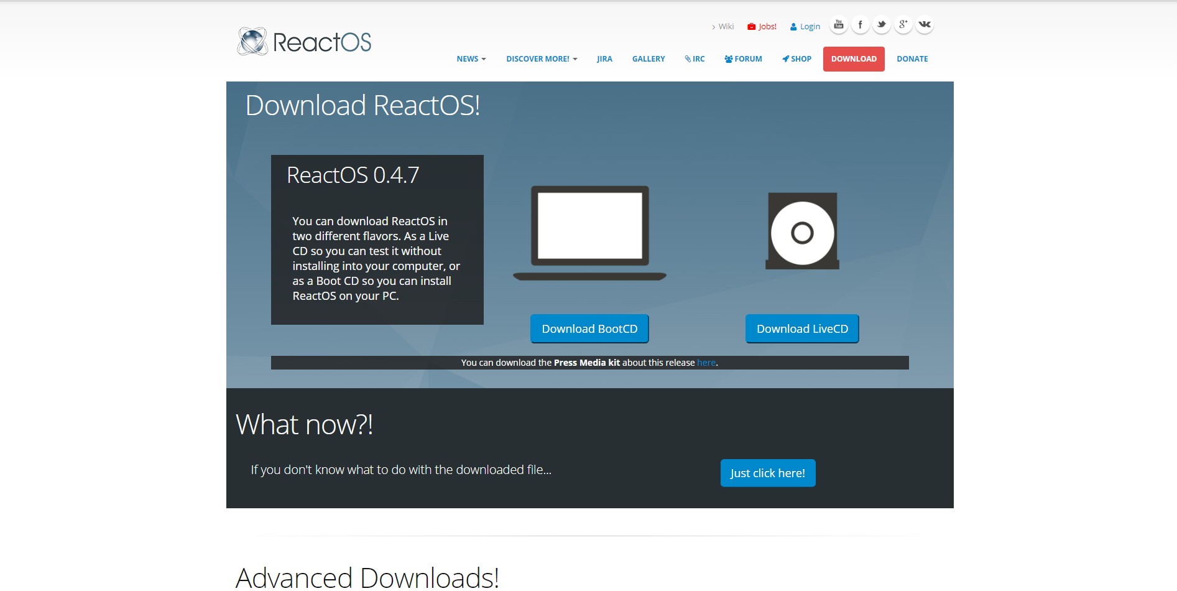Click the Download BootCD button
This screenshot has height=591, width=1177.
pos(589,328)
